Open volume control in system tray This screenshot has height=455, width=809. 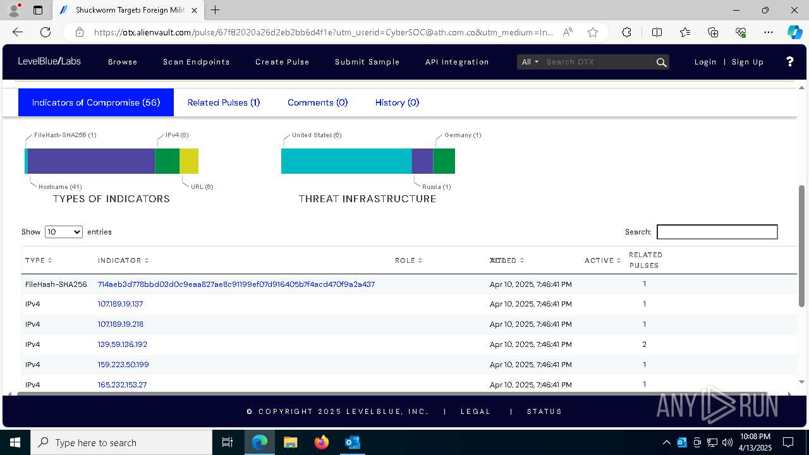[x=727, y=442]
